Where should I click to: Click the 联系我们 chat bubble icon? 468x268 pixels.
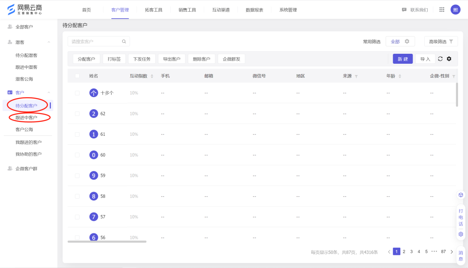click(404, 9)
